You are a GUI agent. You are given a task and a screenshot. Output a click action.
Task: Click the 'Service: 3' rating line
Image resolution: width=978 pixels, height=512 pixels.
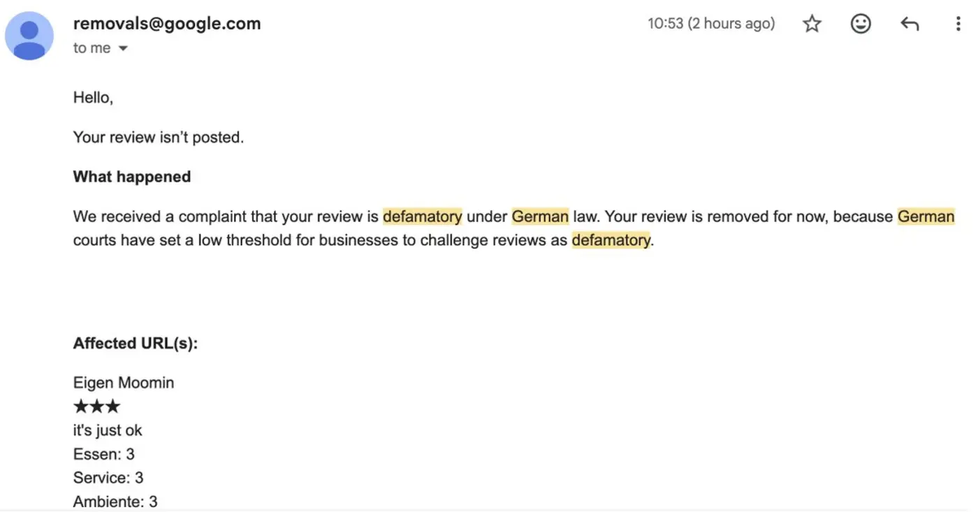[x=108, y=478]
